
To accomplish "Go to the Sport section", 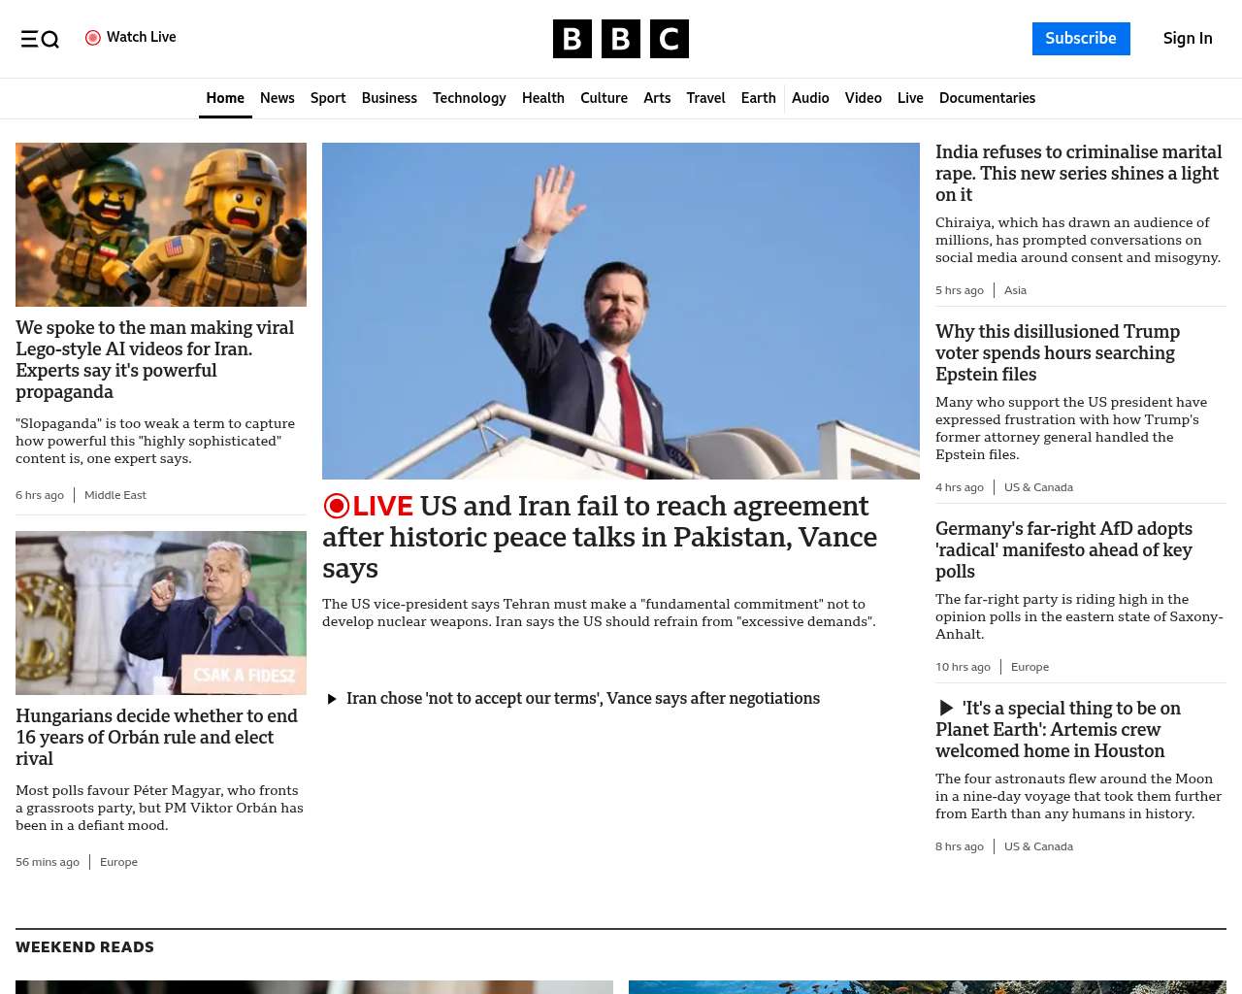I will (x=328, y=98).
